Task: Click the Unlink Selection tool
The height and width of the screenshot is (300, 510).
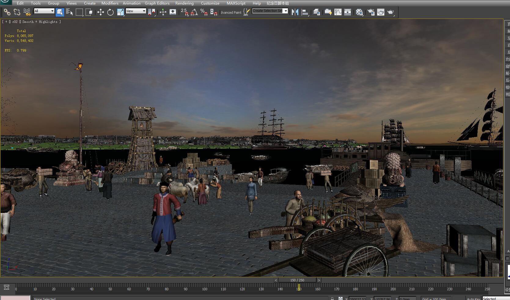Action: pyautogui.click(x=17, y=12)
